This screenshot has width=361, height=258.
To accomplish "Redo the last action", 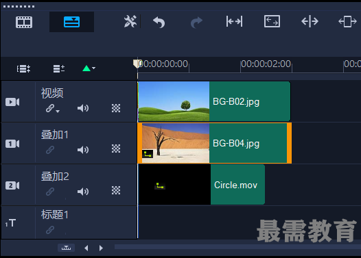I will 196,23.
